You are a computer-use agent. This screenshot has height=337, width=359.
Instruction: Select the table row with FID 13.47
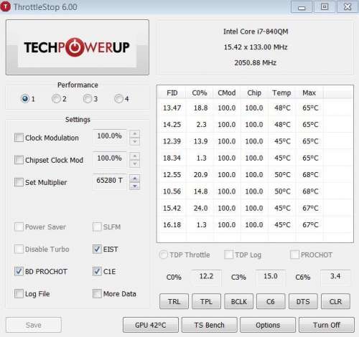(255, 108)
